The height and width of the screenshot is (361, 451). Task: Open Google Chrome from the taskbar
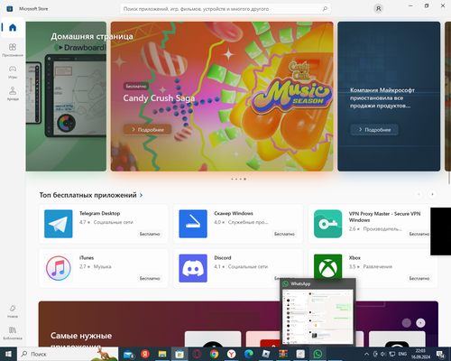(x=214, y=354)
